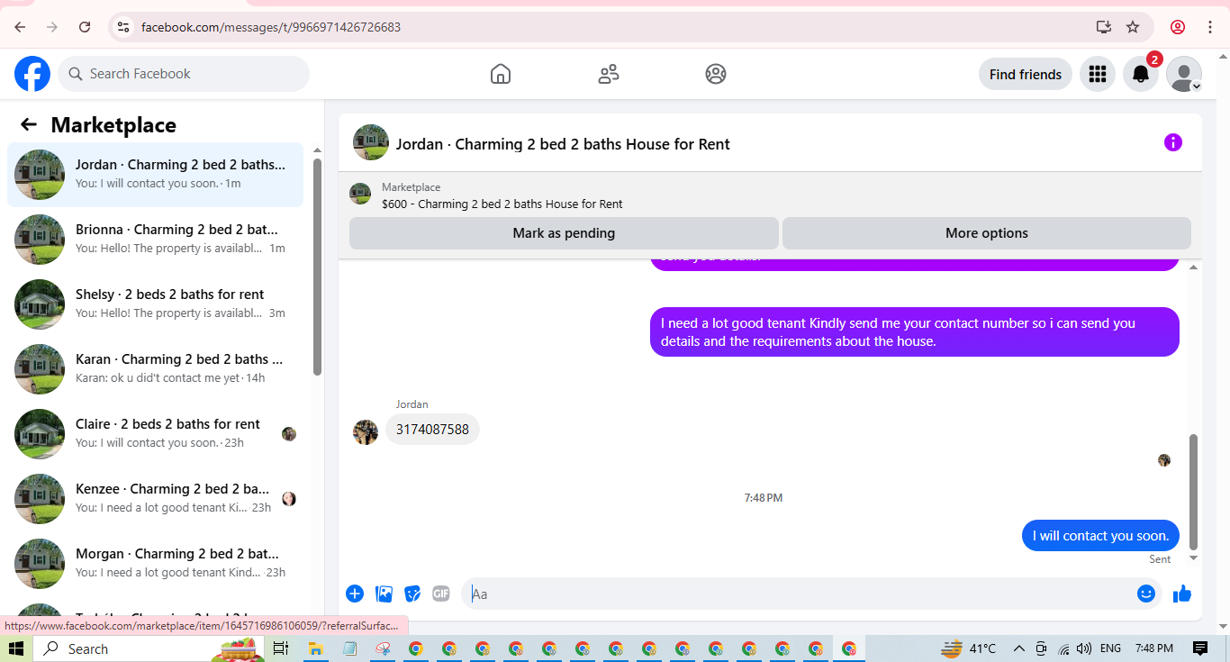Show hidden system tray icons
Screen dimensions: 1230x662
pos(1019,648)
